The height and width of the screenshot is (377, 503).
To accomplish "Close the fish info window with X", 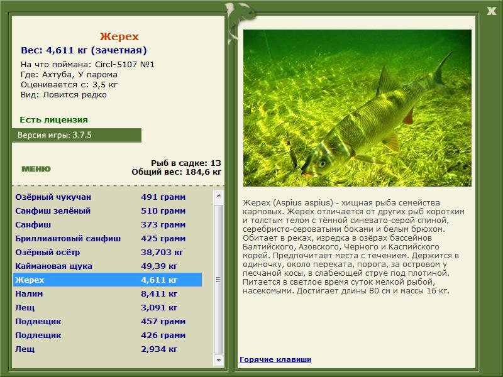I will pos(491,11).
